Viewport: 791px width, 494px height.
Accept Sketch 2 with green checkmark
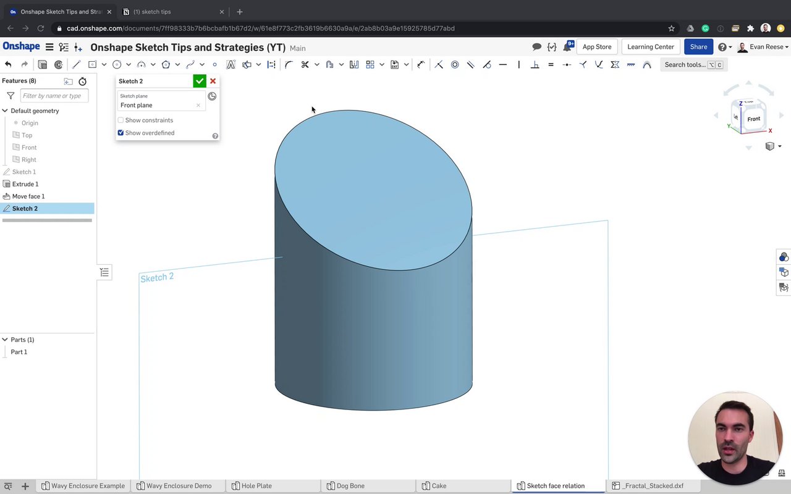(200, 82)
